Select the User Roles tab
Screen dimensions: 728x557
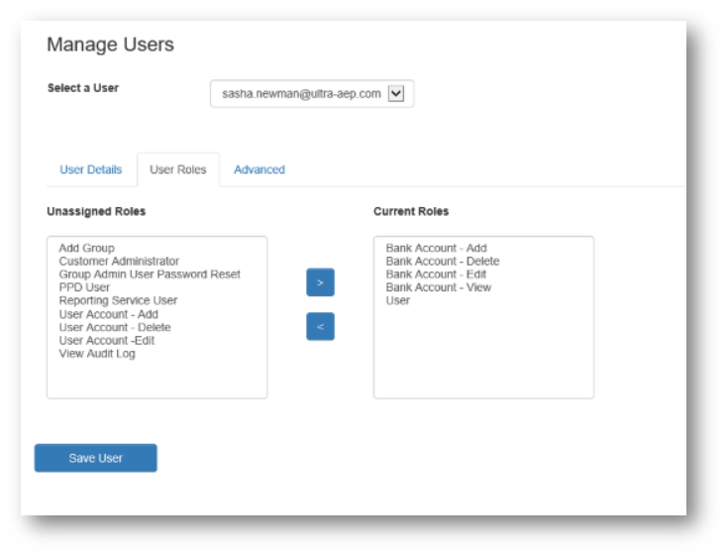pos(178,169)
